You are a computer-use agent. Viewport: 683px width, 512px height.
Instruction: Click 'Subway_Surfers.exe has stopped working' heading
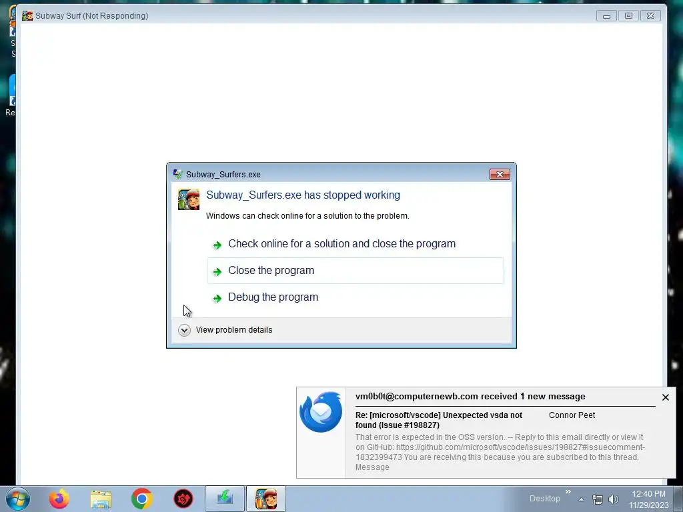point(303,195)
